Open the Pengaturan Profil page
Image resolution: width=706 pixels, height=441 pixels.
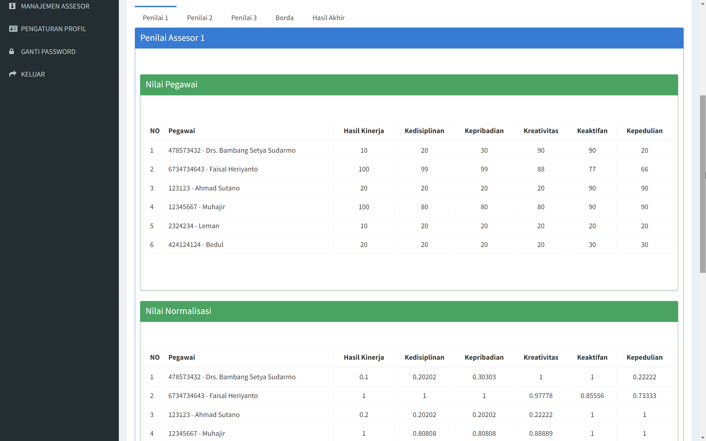coord(54,28)
